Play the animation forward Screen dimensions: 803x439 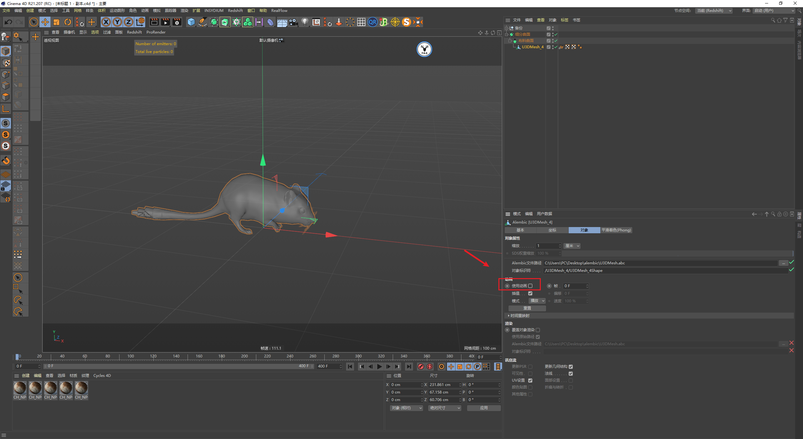click(380, 367)
